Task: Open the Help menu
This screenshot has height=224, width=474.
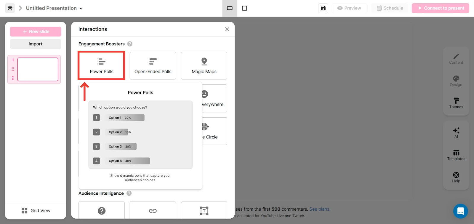Action: tap(456, 177)
